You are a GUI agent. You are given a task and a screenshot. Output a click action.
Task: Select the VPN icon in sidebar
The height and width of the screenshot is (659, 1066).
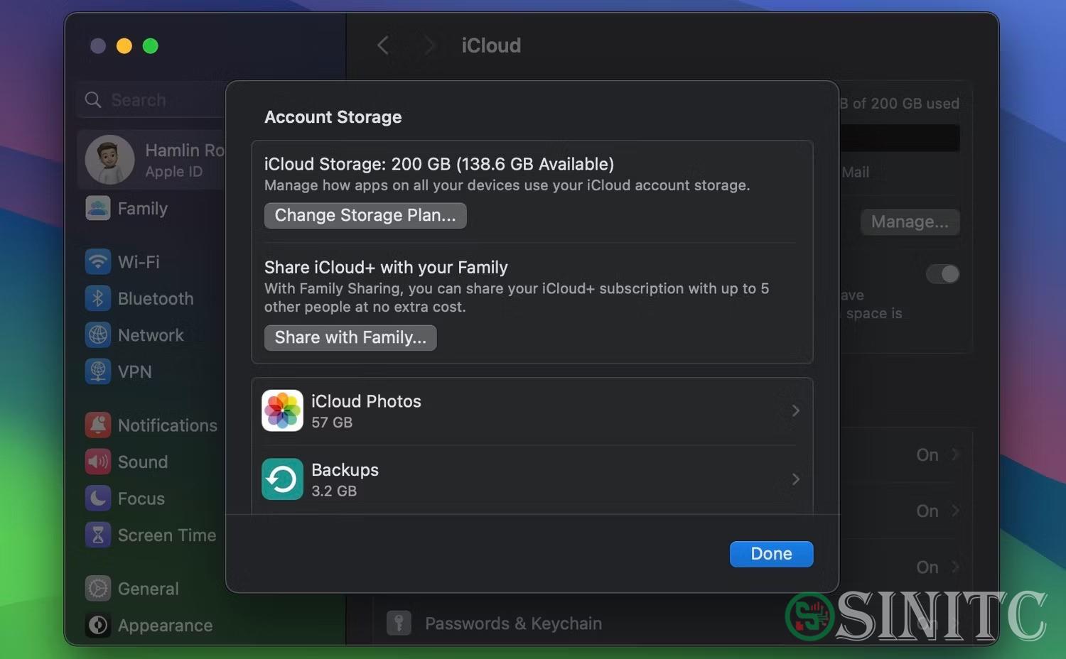tap(98, 371)
